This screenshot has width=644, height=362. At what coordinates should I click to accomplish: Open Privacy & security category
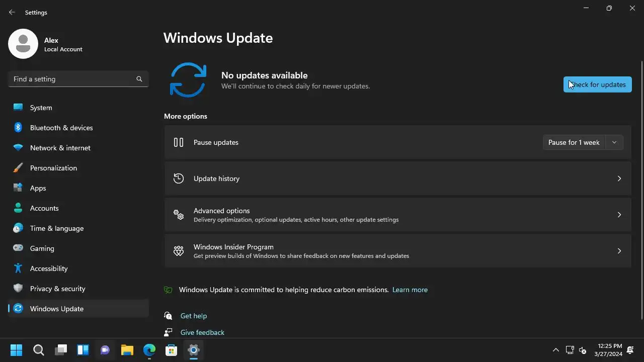(78, 289)
